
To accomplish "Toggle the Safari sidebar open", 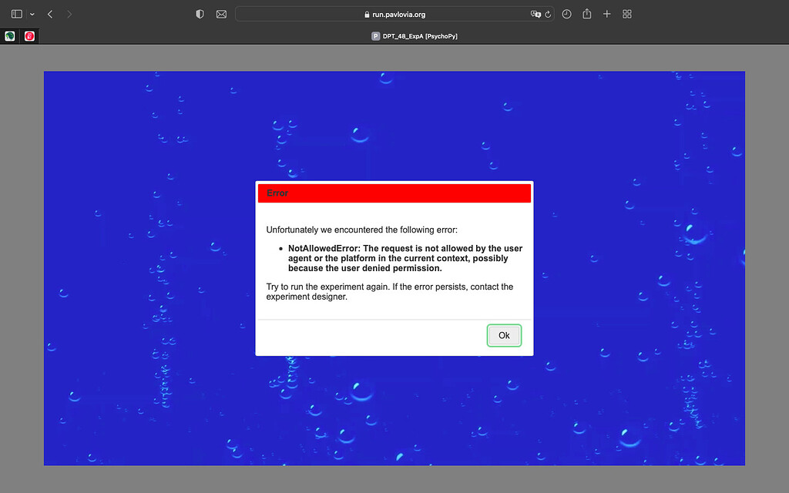I will pos(15,13).
